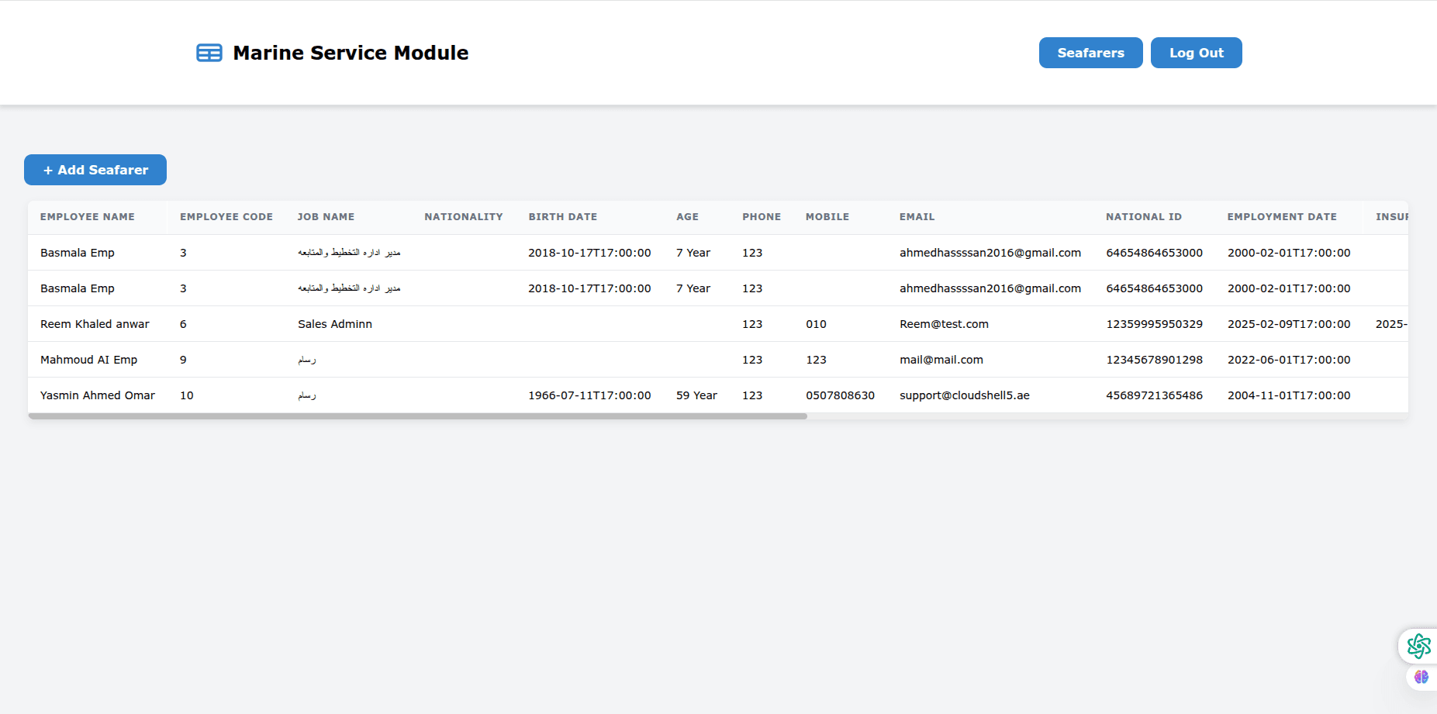
Task: Click the NATIONAL ID column header
Action: (1144, 217)
